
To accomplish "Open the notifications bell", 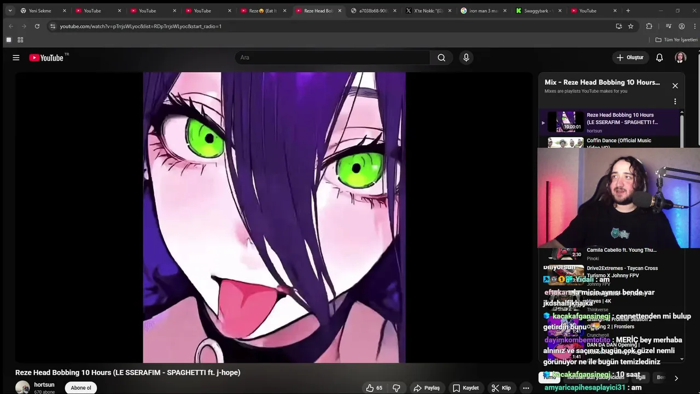I will pyautogui.click(x=660, y=57).
